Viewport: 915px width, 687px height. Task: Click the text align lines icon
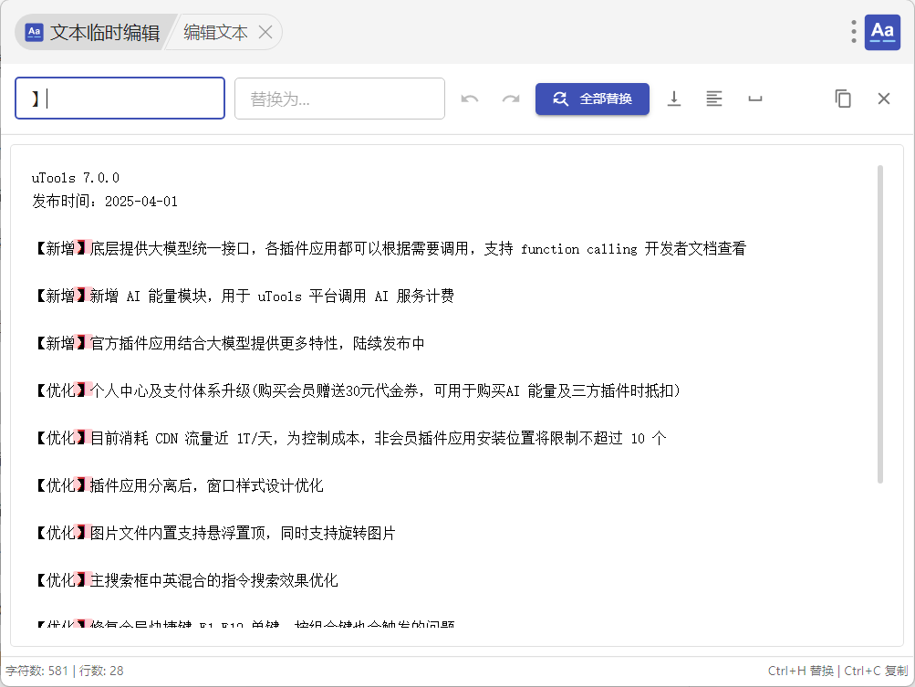pyautogui.click(x=714, y=99)
